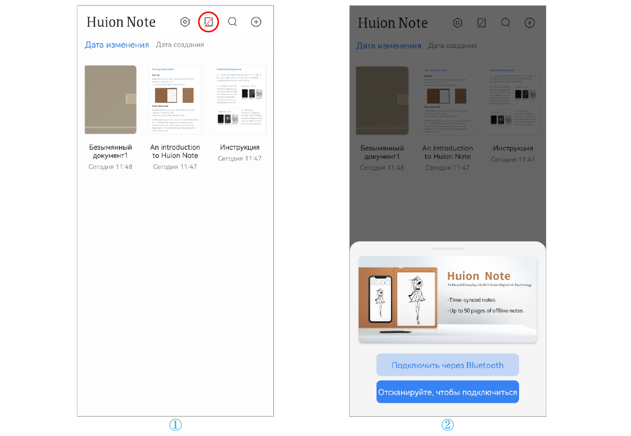Click "Сегодня 11:48" timestamp in first screen
This screenshot has height=436, width=631.
111,167
